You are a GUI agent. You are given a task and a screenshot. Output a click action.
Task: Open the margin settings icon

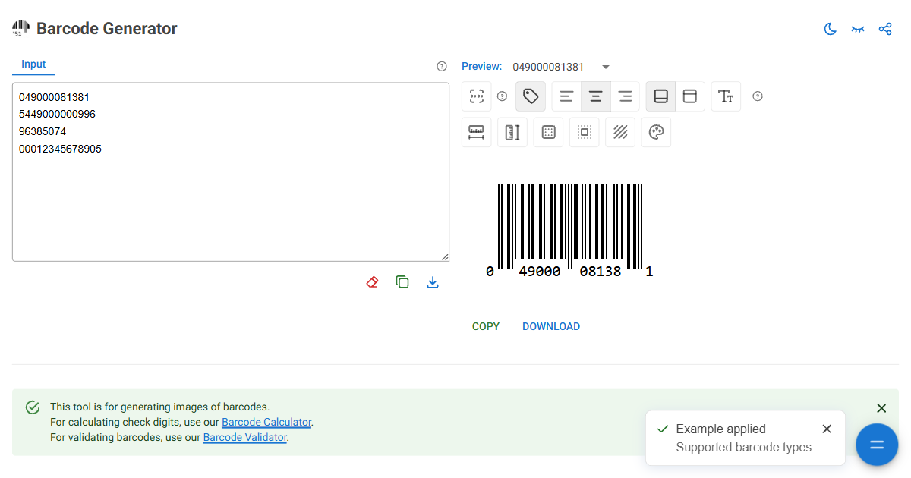(584, 132)
